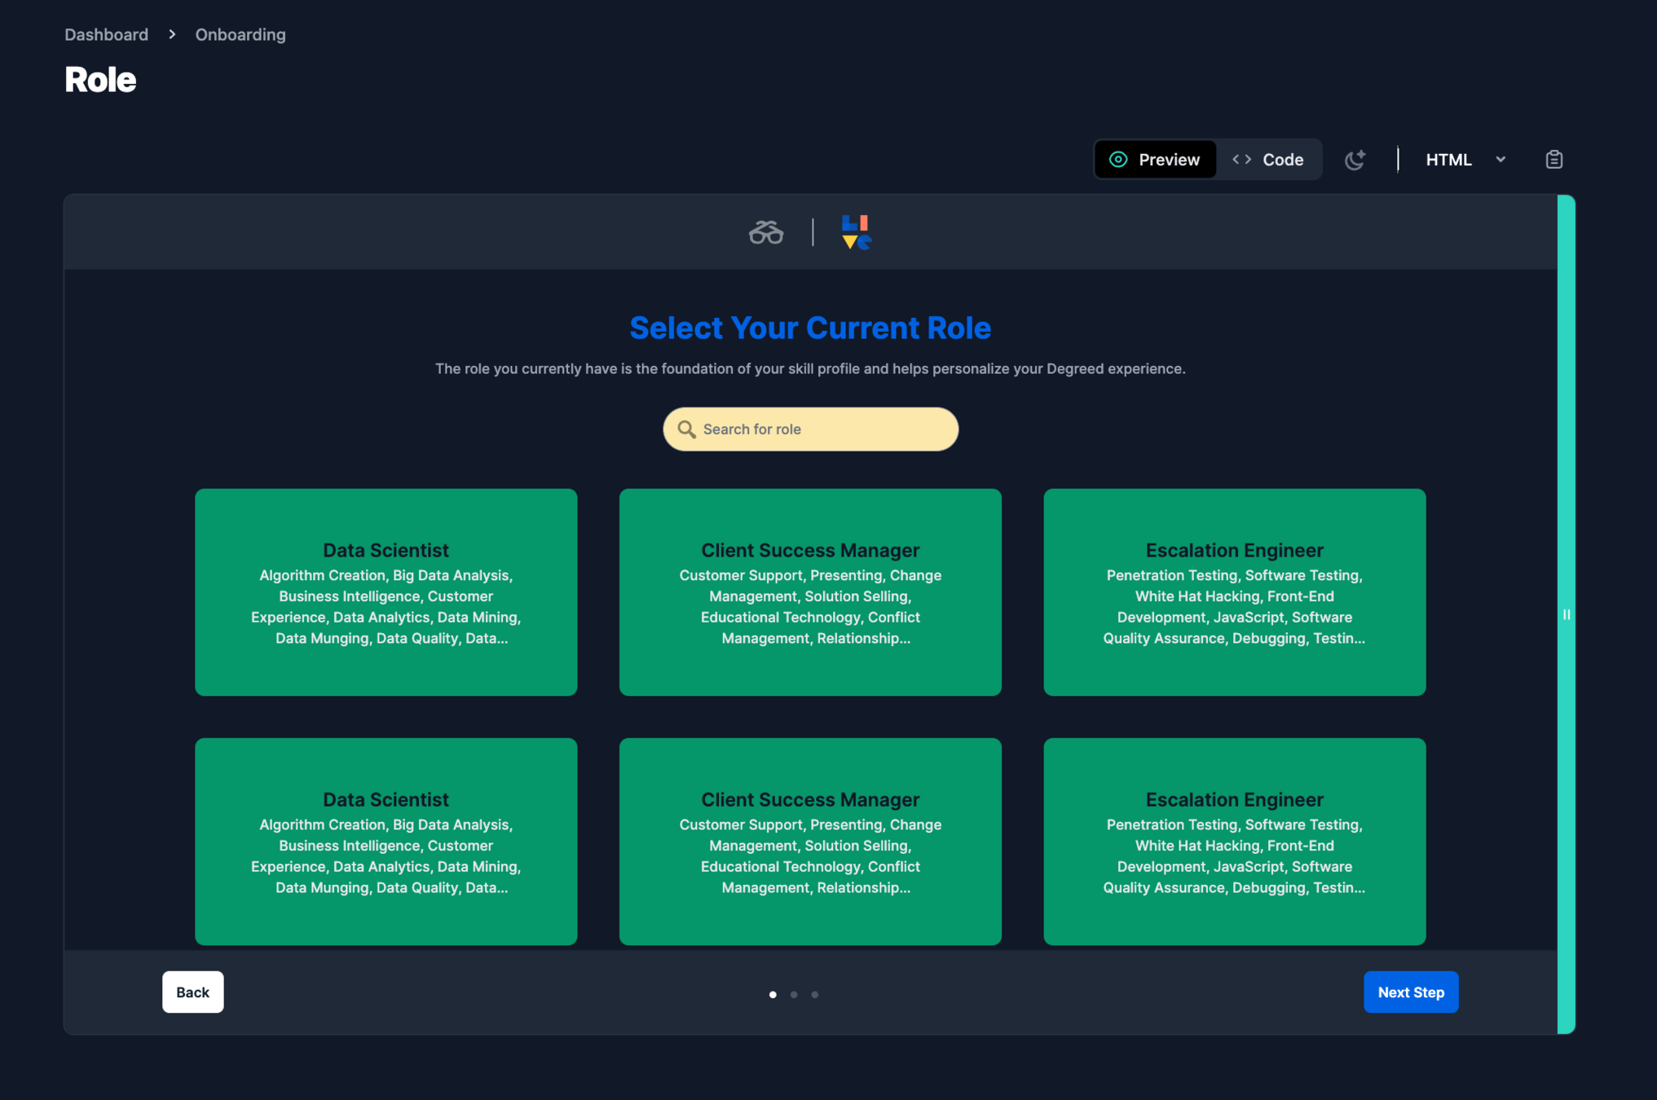This screenshot has height=1100, width=1657.
Task: Click the search magnifier icon
Action: point(686,429)
